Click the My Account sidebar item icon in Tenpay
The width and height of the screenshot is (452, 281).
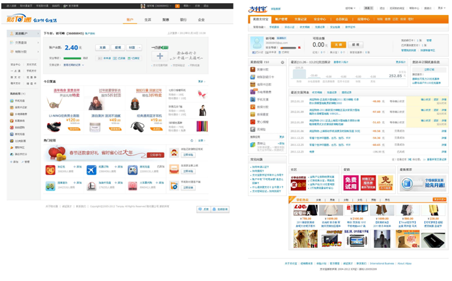pos(12,34)
